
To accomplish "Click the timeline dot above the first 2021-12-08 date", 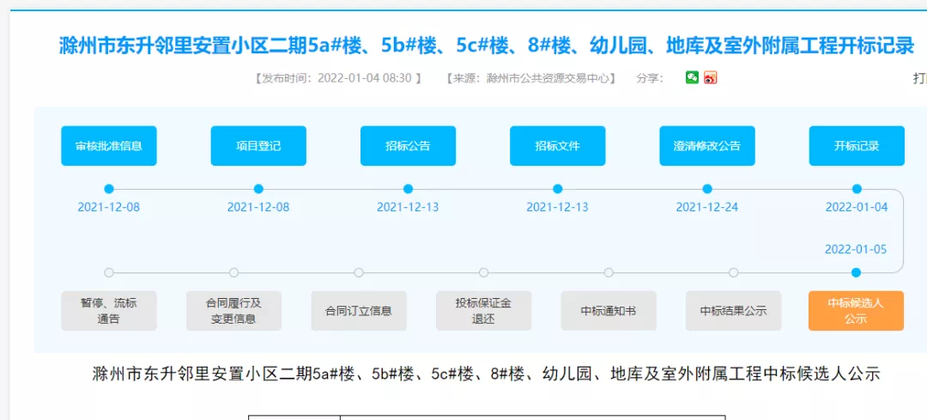I will (x=109, y=189).
